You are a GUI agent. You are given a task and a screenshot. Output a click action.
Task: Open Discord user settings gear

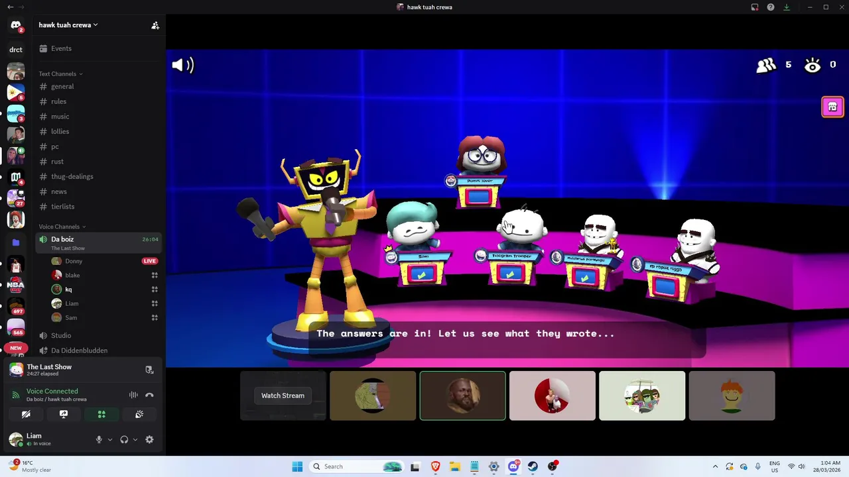tap(149, 439)
